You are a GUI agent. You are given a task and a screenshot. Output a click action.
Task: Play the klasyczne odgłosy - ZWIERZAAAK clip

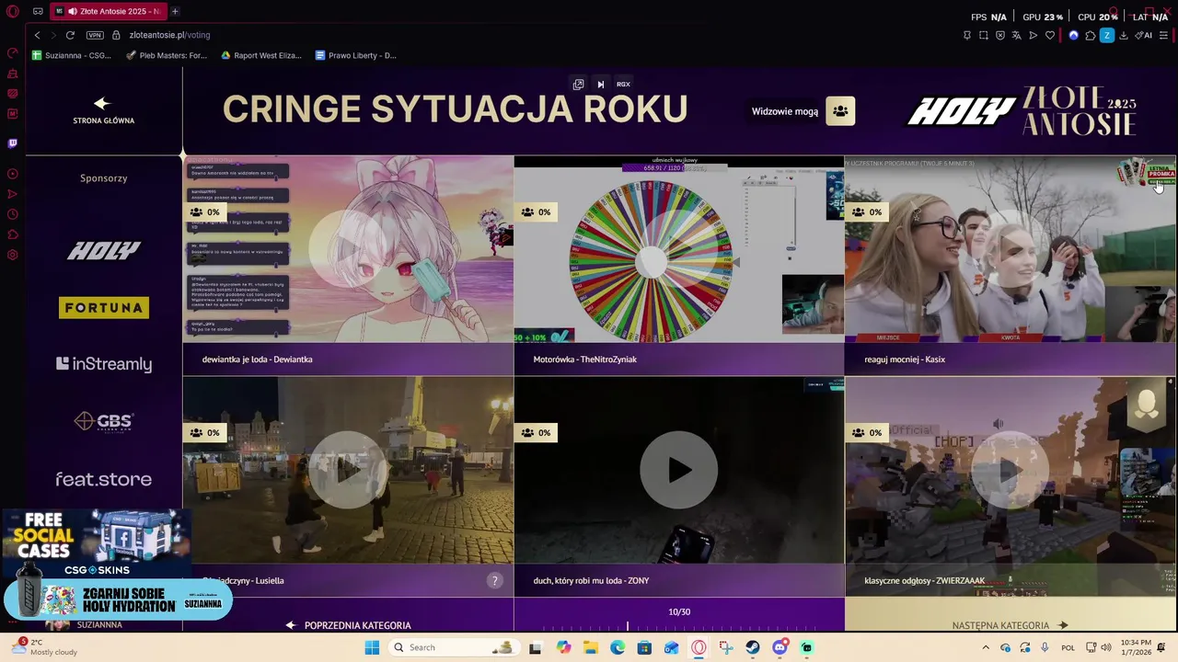(x=1010, y=470)
